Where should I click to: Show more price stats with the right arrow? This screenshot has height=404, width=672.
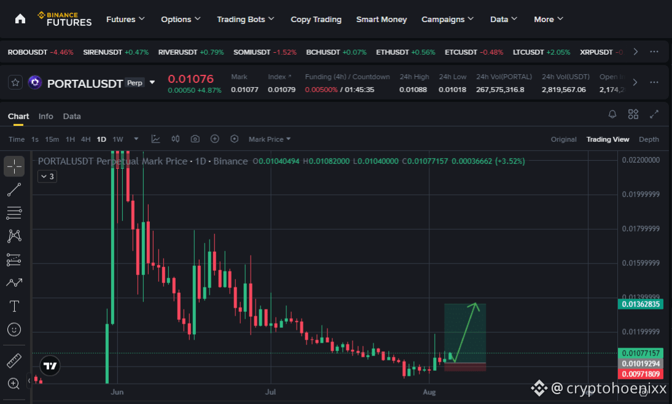point(635,82)
